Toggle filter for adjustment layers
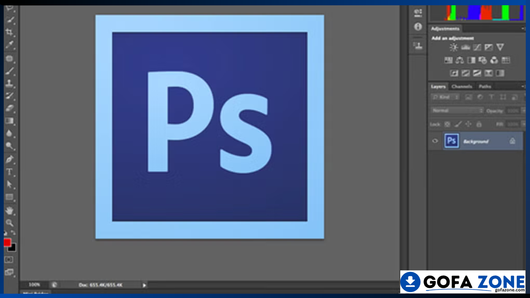 [480, 97]
